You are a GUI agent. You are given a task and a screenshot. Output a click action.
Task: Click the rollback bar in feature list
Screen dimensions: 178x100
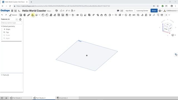click(11, 41)
